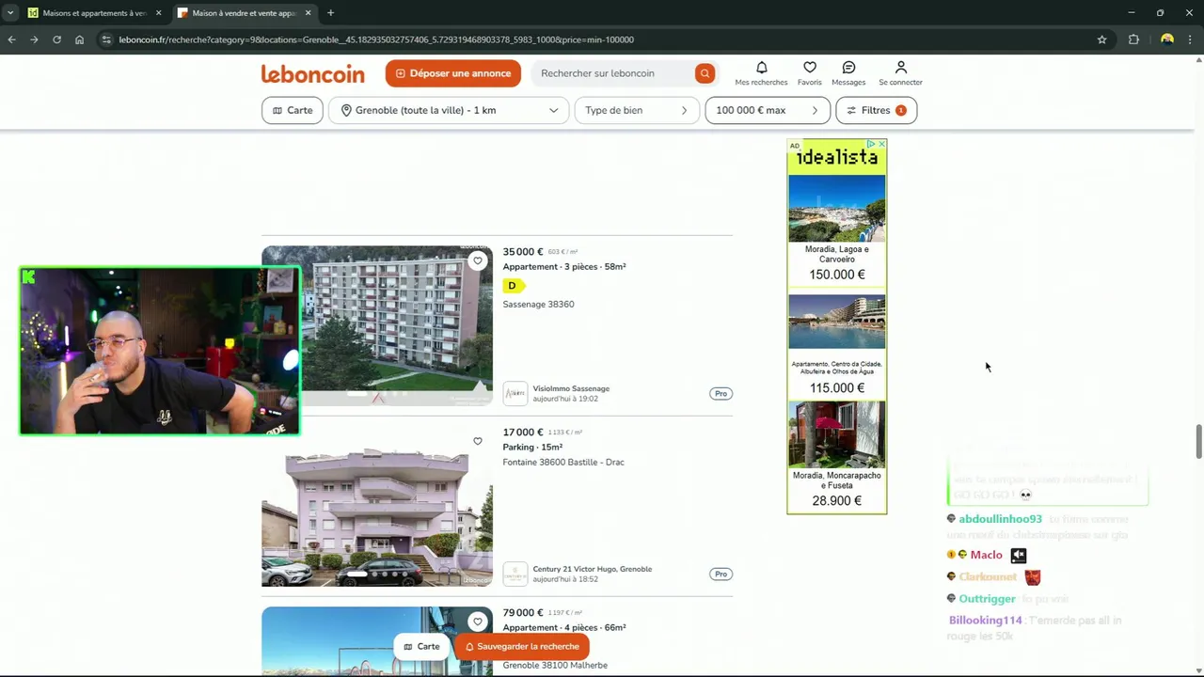Expand Type de bien filter
The width and height of the screenshot is (1204, 677).
pyautogui.click(x=637, y=110)
